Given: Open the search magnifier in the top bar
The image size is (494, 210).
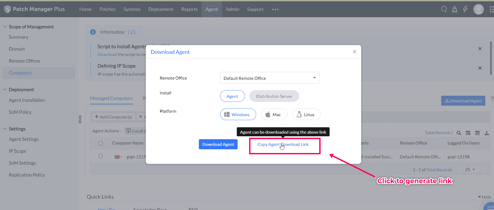Looking at the screenshot, I should [444, 9].
